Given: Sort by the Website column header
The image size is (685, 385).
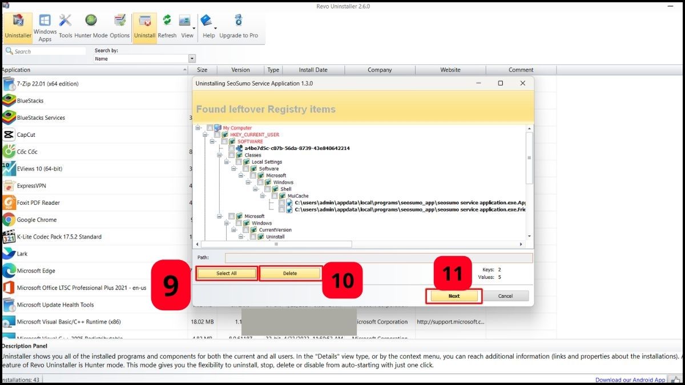Looking at the screenshot, I should click(x=450, y=70).
